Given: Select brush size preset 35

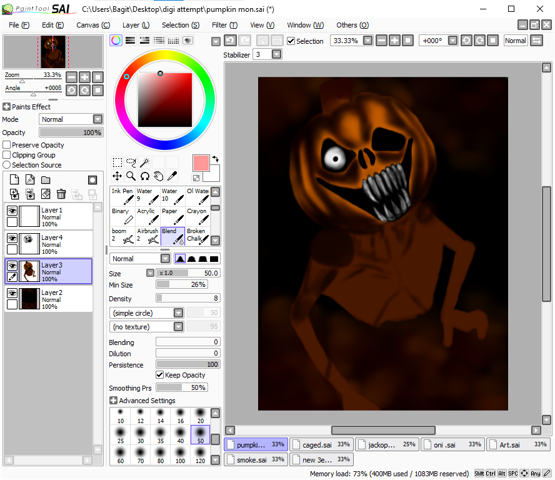Looking at the screenshot, I should click(161, 436).
